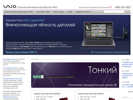Screen dimensions: 133x100
Task: Open product "Ноутбук Sony VAIO VGN-SR51RF/S"
Action: click(x=91, y=94)
